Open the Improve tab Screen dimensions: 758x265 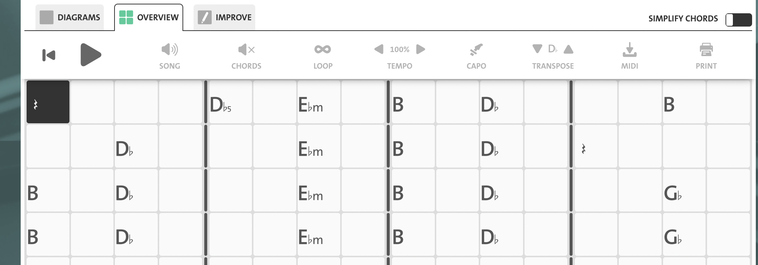pyautogui.click(x=224, y=17)
